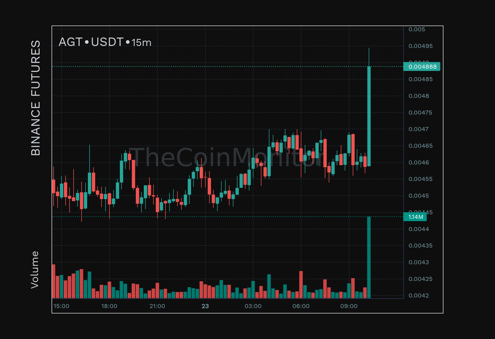Click the 0.00435 price axis label
The width and height of the screenshot is (495, 339).
coord(420,246)
